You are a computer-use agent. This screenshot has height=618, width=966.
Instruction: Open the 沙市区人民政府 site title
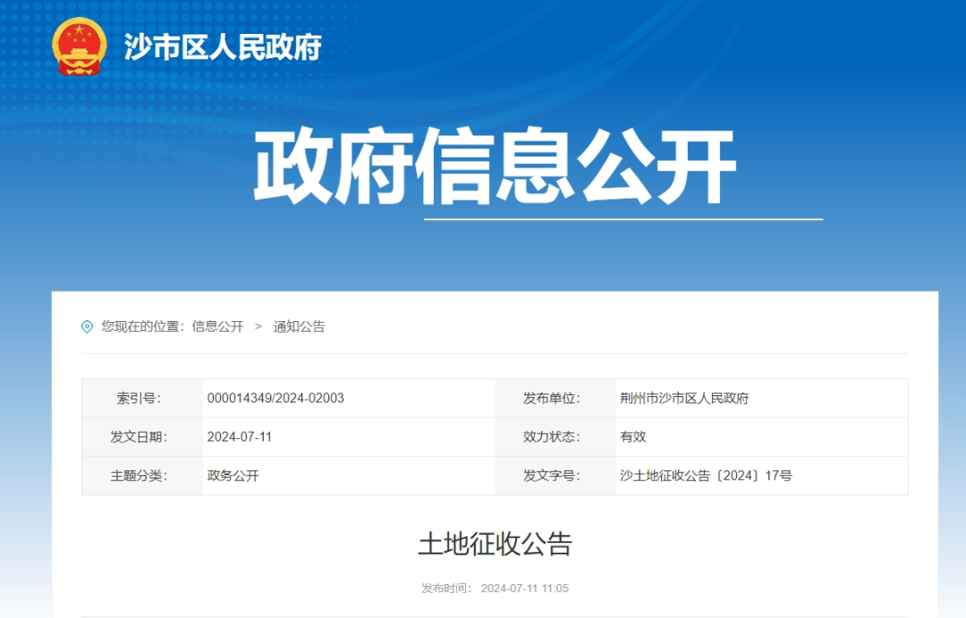(222, 47)
